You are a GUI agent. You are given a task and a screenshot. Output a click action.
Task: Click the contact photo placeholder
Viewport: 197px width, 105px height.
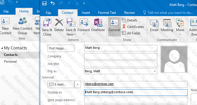coord(174,59)
